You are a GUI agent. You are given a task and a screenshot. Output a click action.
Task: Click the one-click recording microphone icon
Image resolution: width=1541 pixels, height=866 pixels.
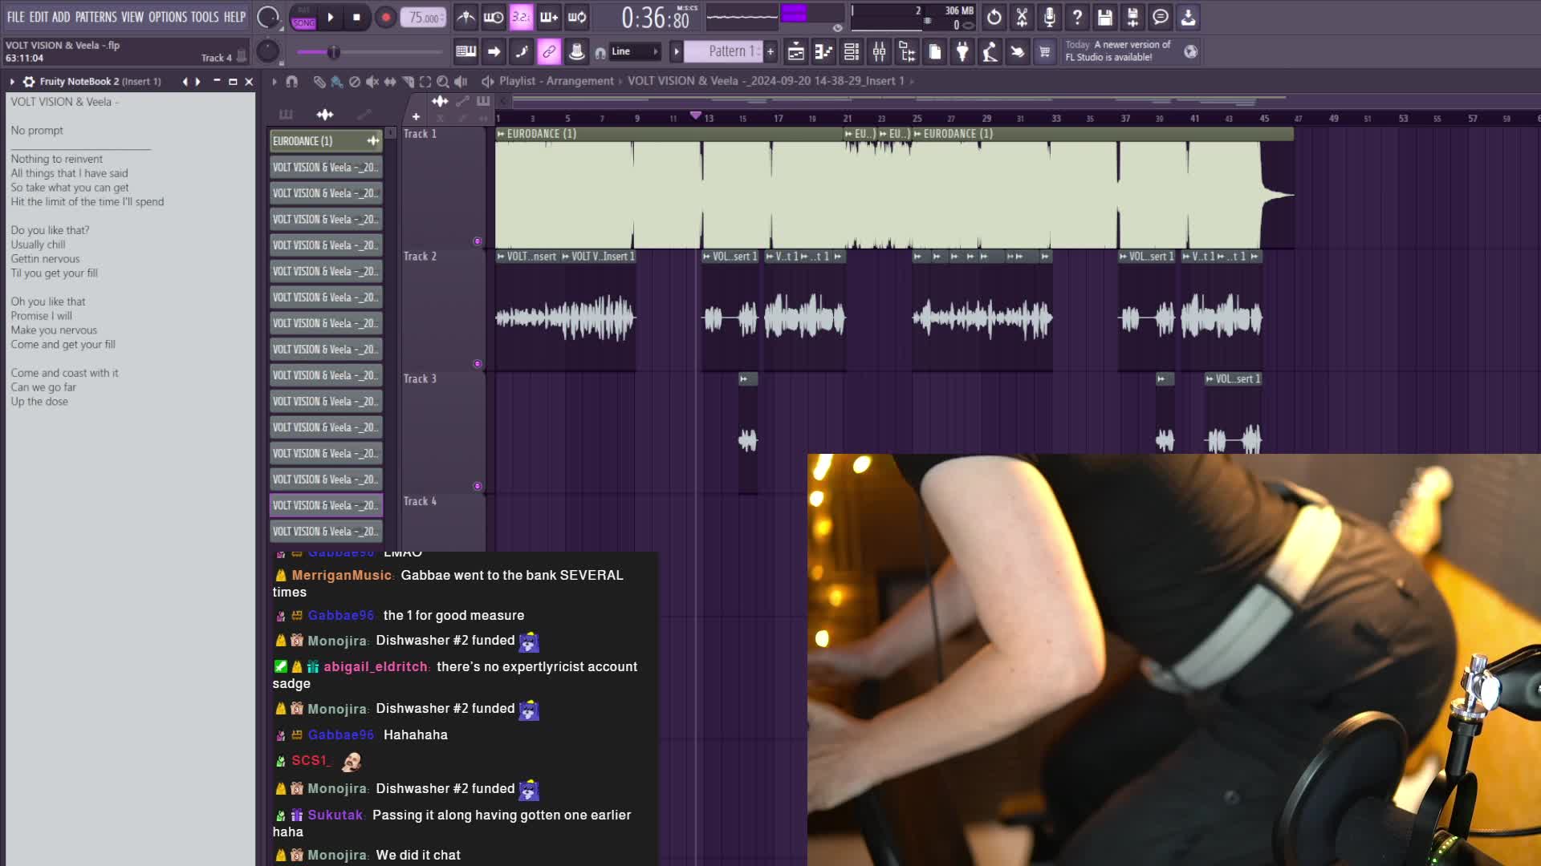[1050, 17]
